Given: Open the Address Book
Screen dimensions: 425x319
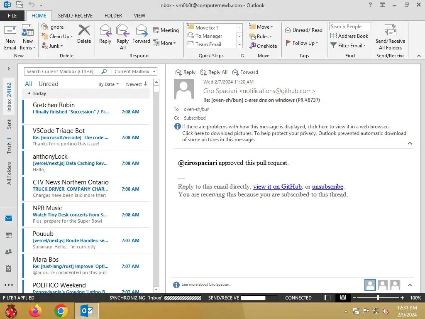Looking at the screenshot, I should [x=349, y=36].
